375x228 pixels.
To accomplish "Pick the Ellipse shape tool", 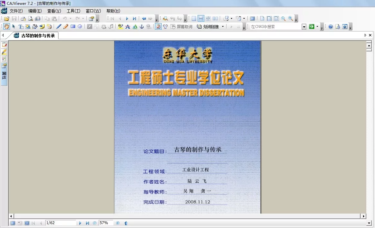I will point(80,27).
